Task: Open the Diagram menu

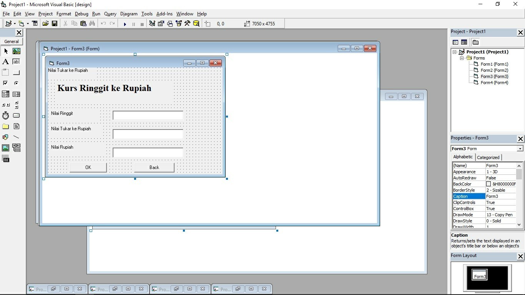Action: [x=129, y=14]
